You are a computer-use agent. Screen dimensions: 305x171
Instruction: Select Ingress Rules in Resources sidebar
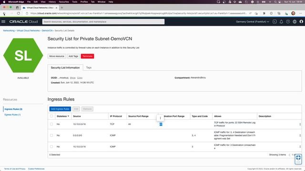click(x=13, y=109)
